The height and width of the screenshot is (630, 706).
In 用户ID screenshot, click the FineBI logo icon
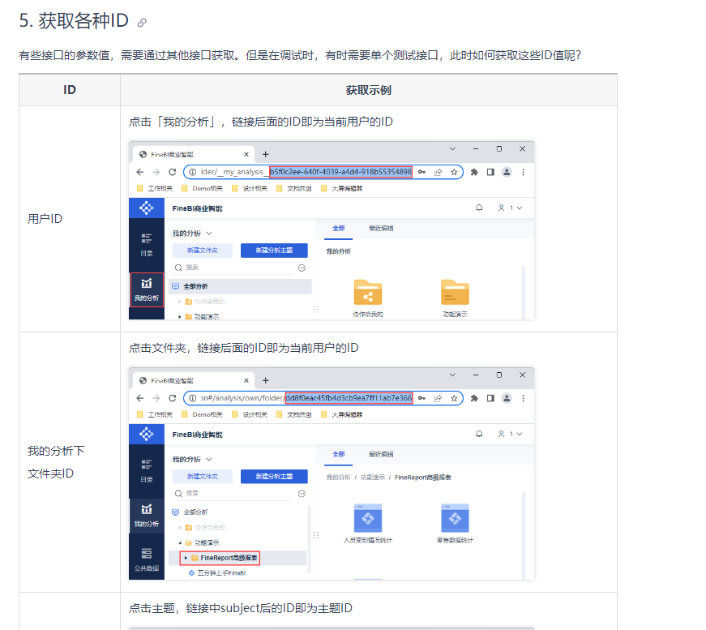tap(147, 208)
